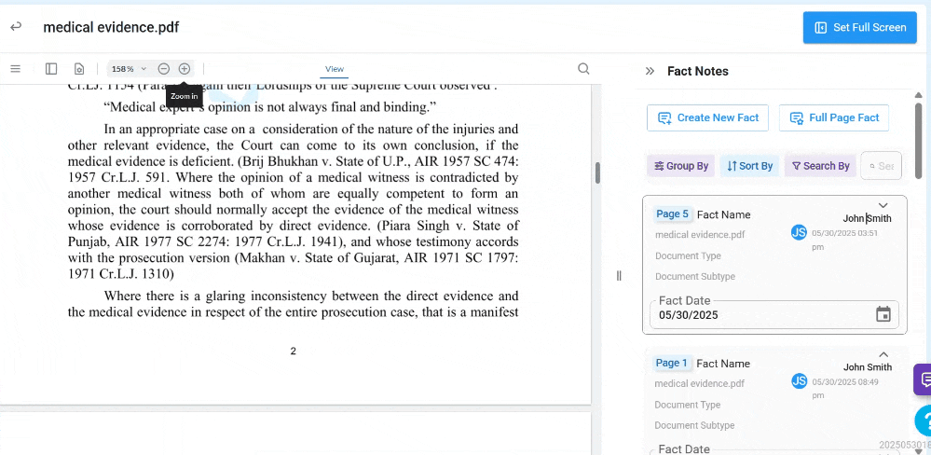Viewport: 931px width, 455px height.
Task: Click medical evidence.pdf label in Page 5 card
Action: pyautogui.click(x=700, y=235)
